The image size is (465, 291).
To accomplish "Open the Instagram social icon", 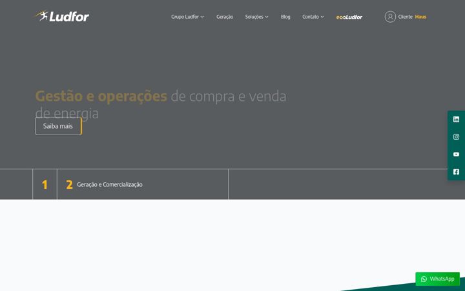I will pos(456,137).
